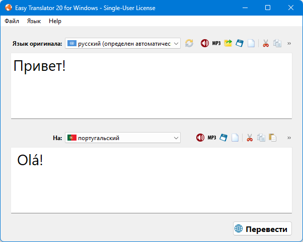The width and height of the screenshot is (303, 242).
Task: Clear source text with new page icon
Action: [251, 43]
